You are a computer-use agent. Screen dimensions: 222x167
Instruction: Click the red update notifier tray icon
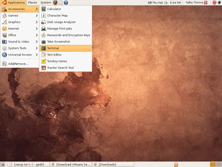214,2
